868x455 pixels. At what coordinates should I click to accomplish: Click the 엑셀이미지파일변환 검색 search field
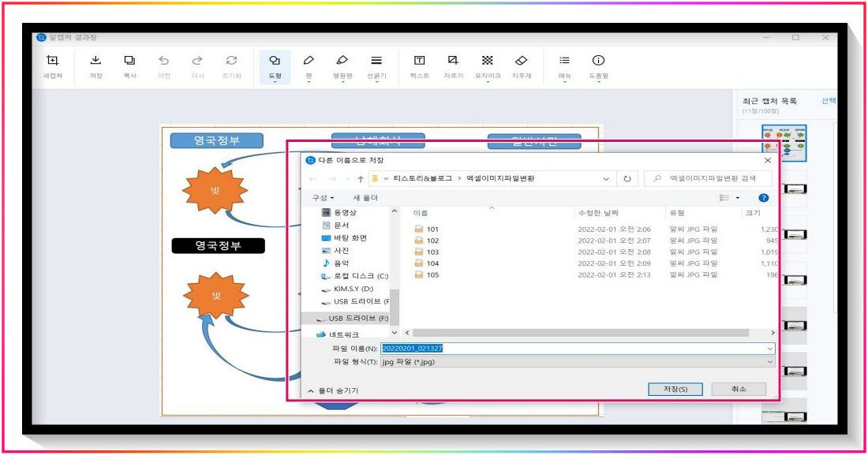click(x=708, y=178)
